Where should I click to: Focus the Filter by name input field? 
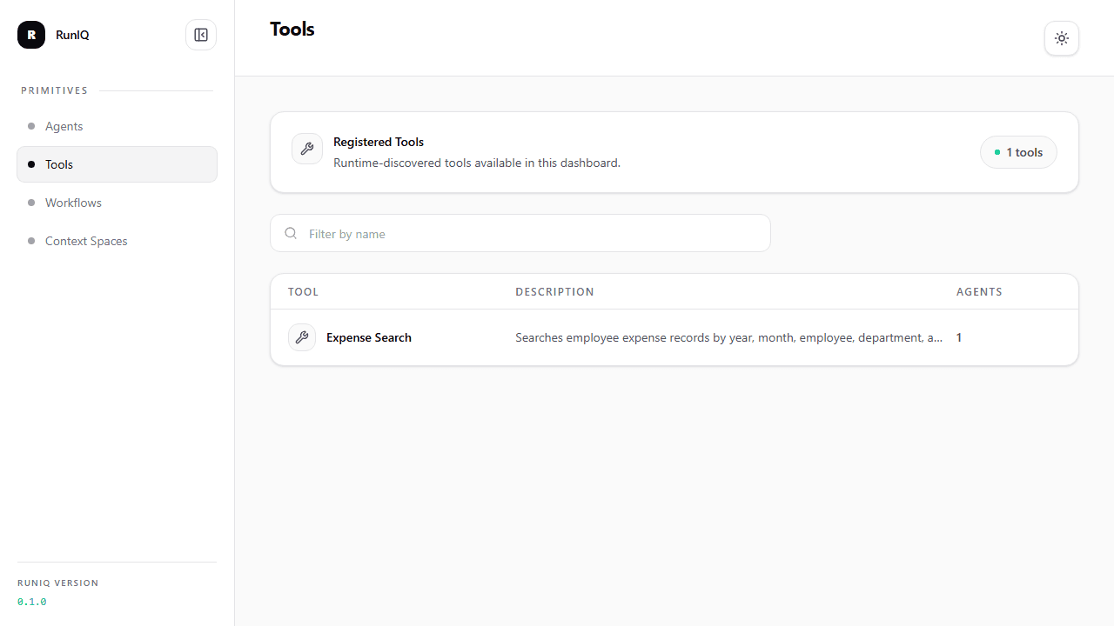pos(520,233)
